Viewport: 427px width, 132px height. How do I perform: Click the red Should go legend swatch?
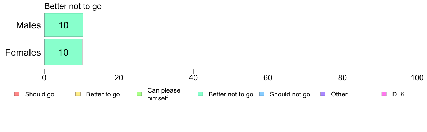click(17, 94)
